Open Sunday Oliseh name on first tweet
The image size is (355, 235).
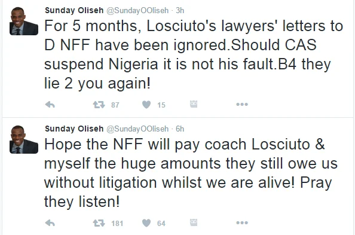pyautogui.click(x=74, y=10)
